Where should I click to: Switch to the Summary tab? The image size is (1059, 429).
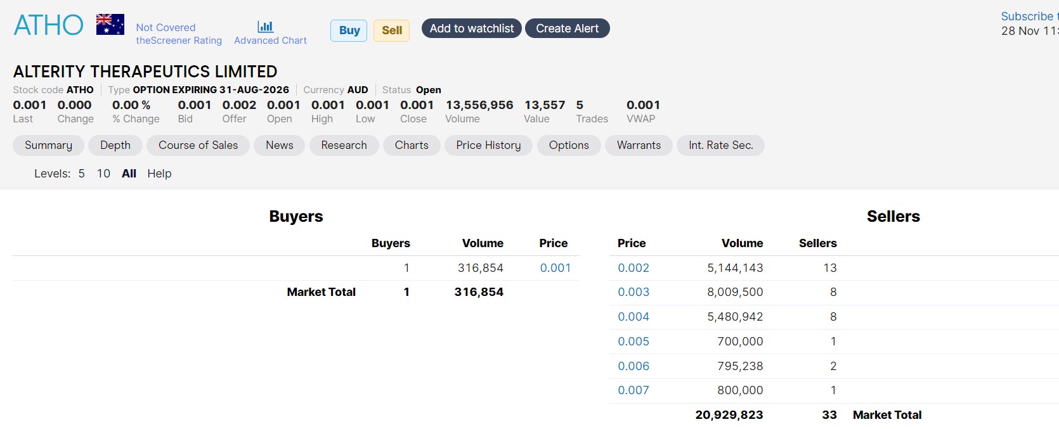[48, 145]
